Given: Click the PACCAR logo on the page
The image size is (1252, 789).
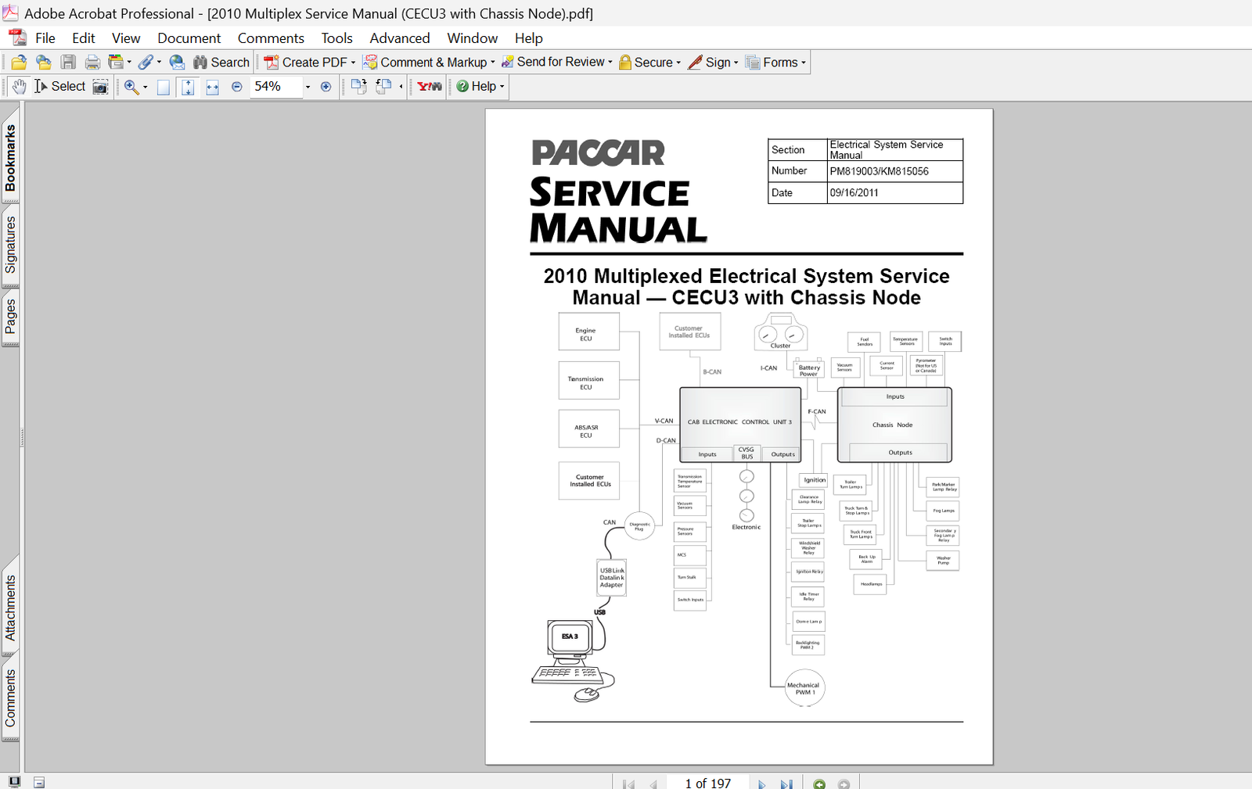Looking at the screenshot, I should [599, 152].
